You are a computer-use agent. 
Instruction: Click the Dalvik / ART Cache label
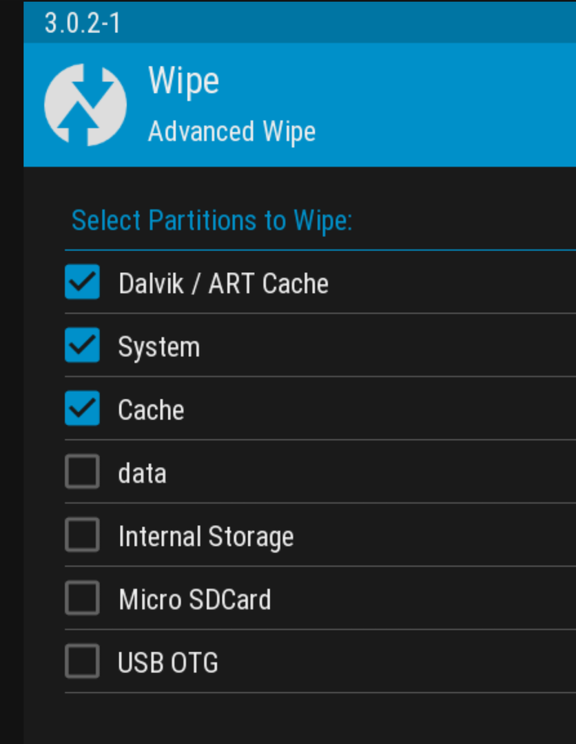[x=223, y=284]
